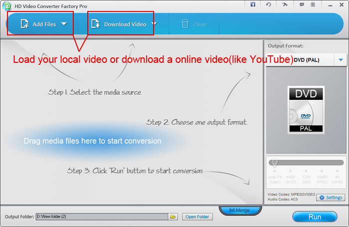Click the 'Drag media files here' drop area
The image size is (349, 227).
pyautogui.click(x=93, y=141)
